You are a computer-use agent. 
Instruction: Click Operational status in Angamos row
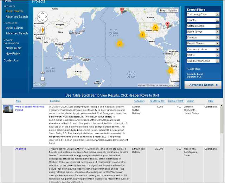[x=211, y=149]
